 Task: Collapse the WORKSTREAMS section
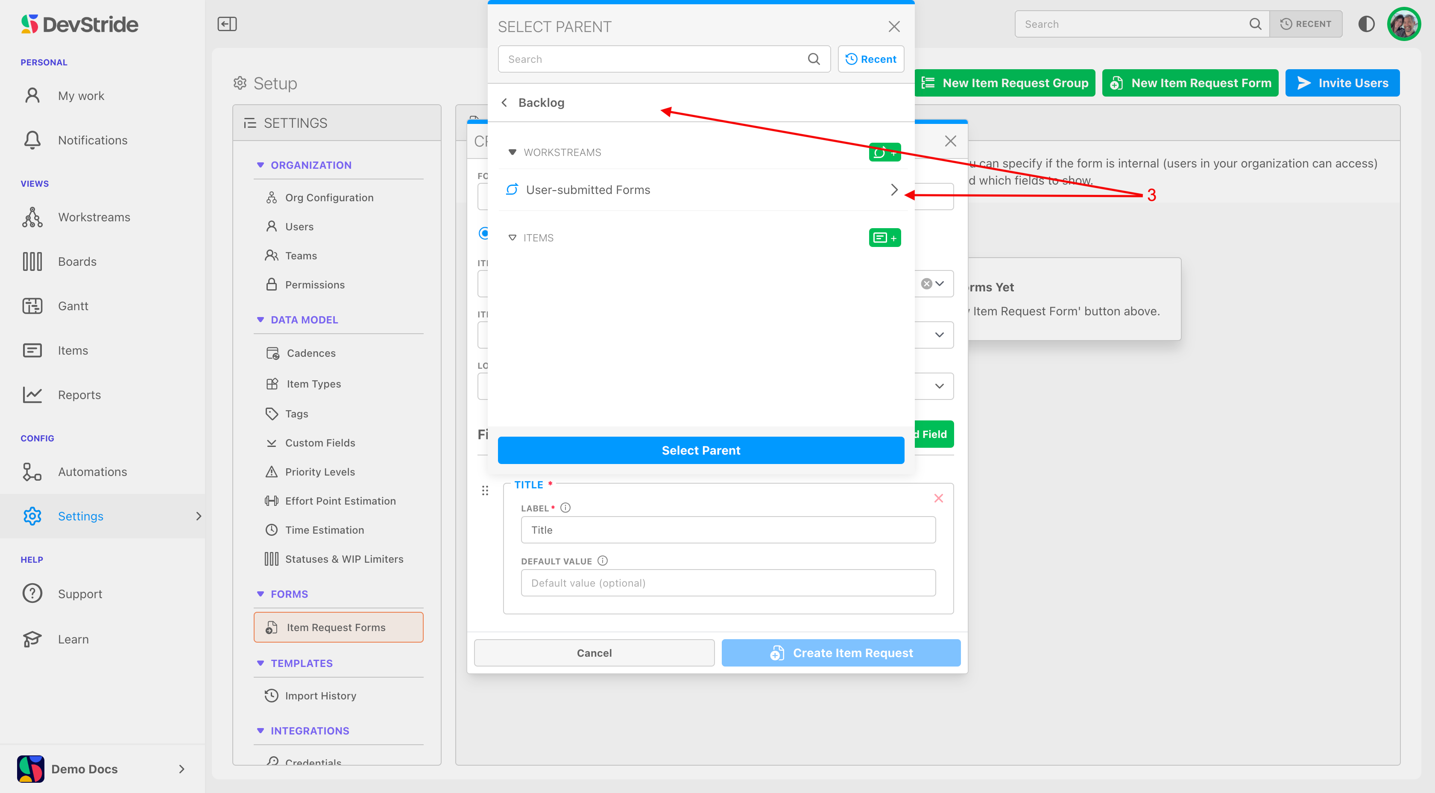tap(512, 152)
